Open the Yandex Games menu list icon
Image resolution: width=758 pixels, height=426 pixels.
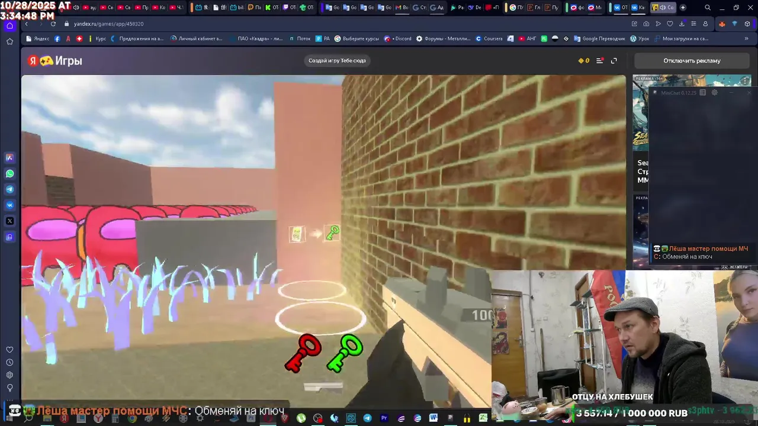click(x=599, y=60)
